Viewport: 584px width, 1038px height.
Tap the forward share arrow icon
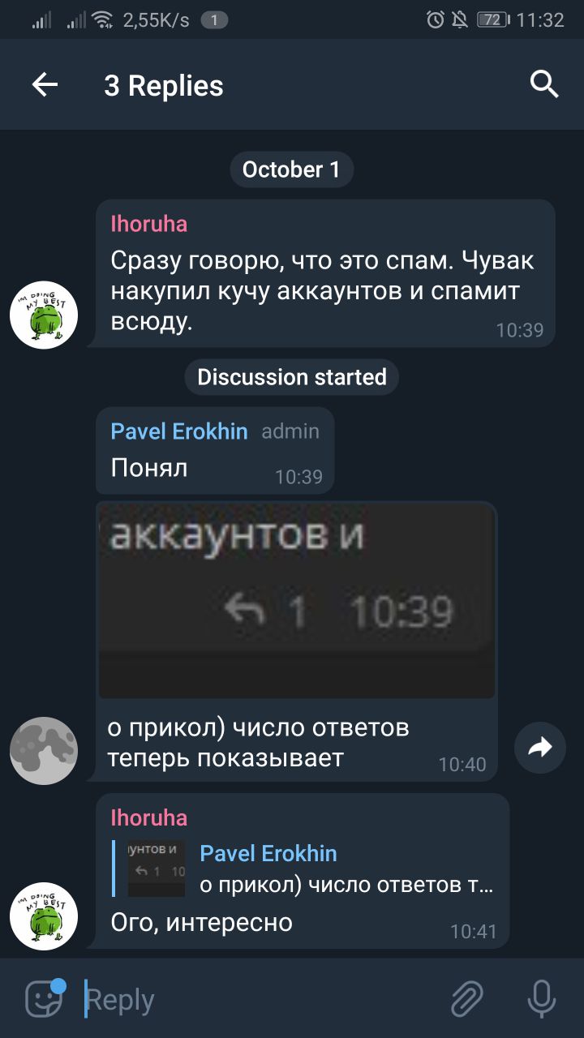coord(540,747)
